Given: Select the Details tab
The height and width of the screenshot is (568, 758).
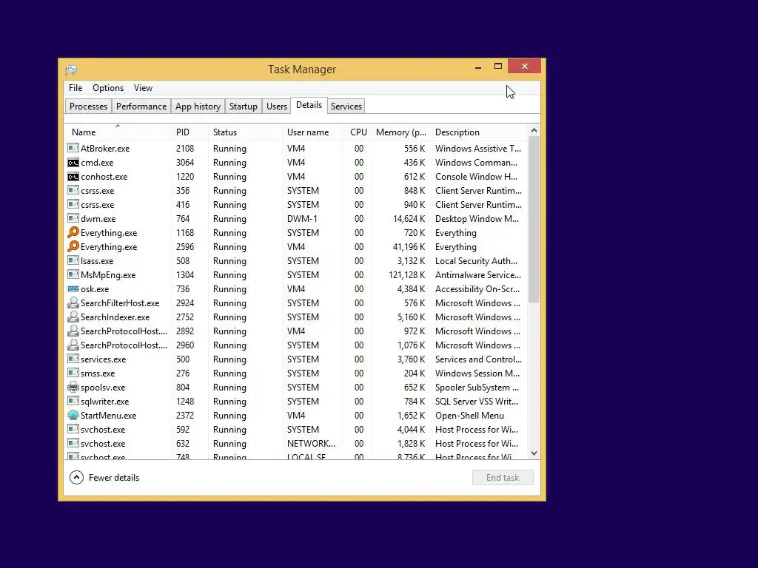Looking at the screenshot, I should (x=309, y=105).
